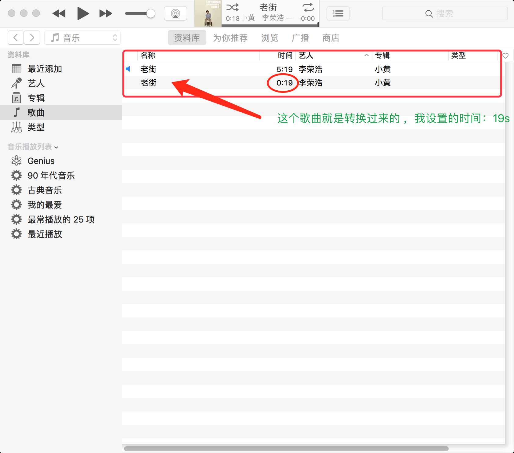
Task: Click the search field
Action: 445,13
